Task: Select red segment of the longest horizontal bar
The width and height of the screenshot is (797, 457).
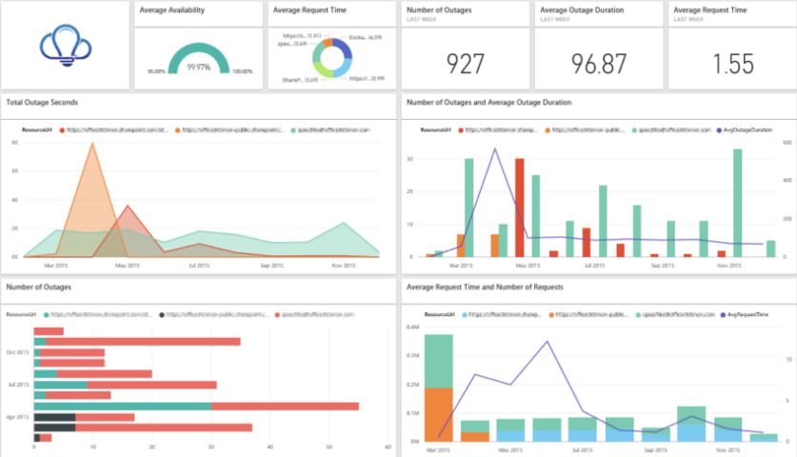Action: point(285,407)
